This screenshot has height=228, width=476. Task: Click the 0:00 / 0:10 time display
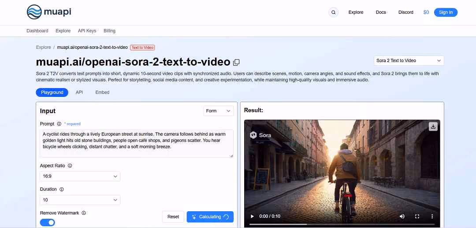tap(270, 217)
